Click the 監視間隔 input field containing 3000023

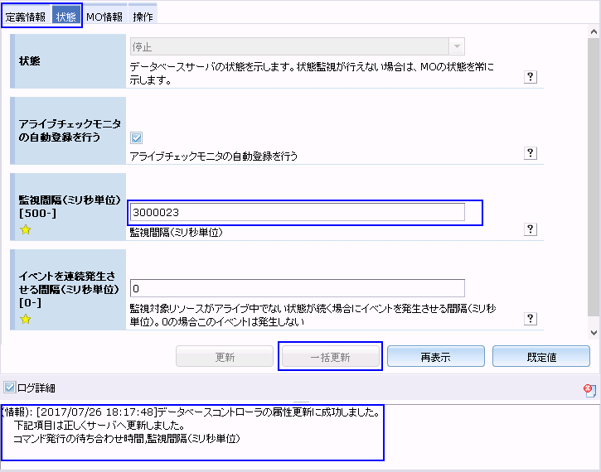coord(297,213)
